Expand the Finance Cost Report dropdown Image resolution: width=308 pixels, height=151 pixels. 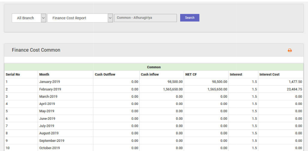coord(80,18)
